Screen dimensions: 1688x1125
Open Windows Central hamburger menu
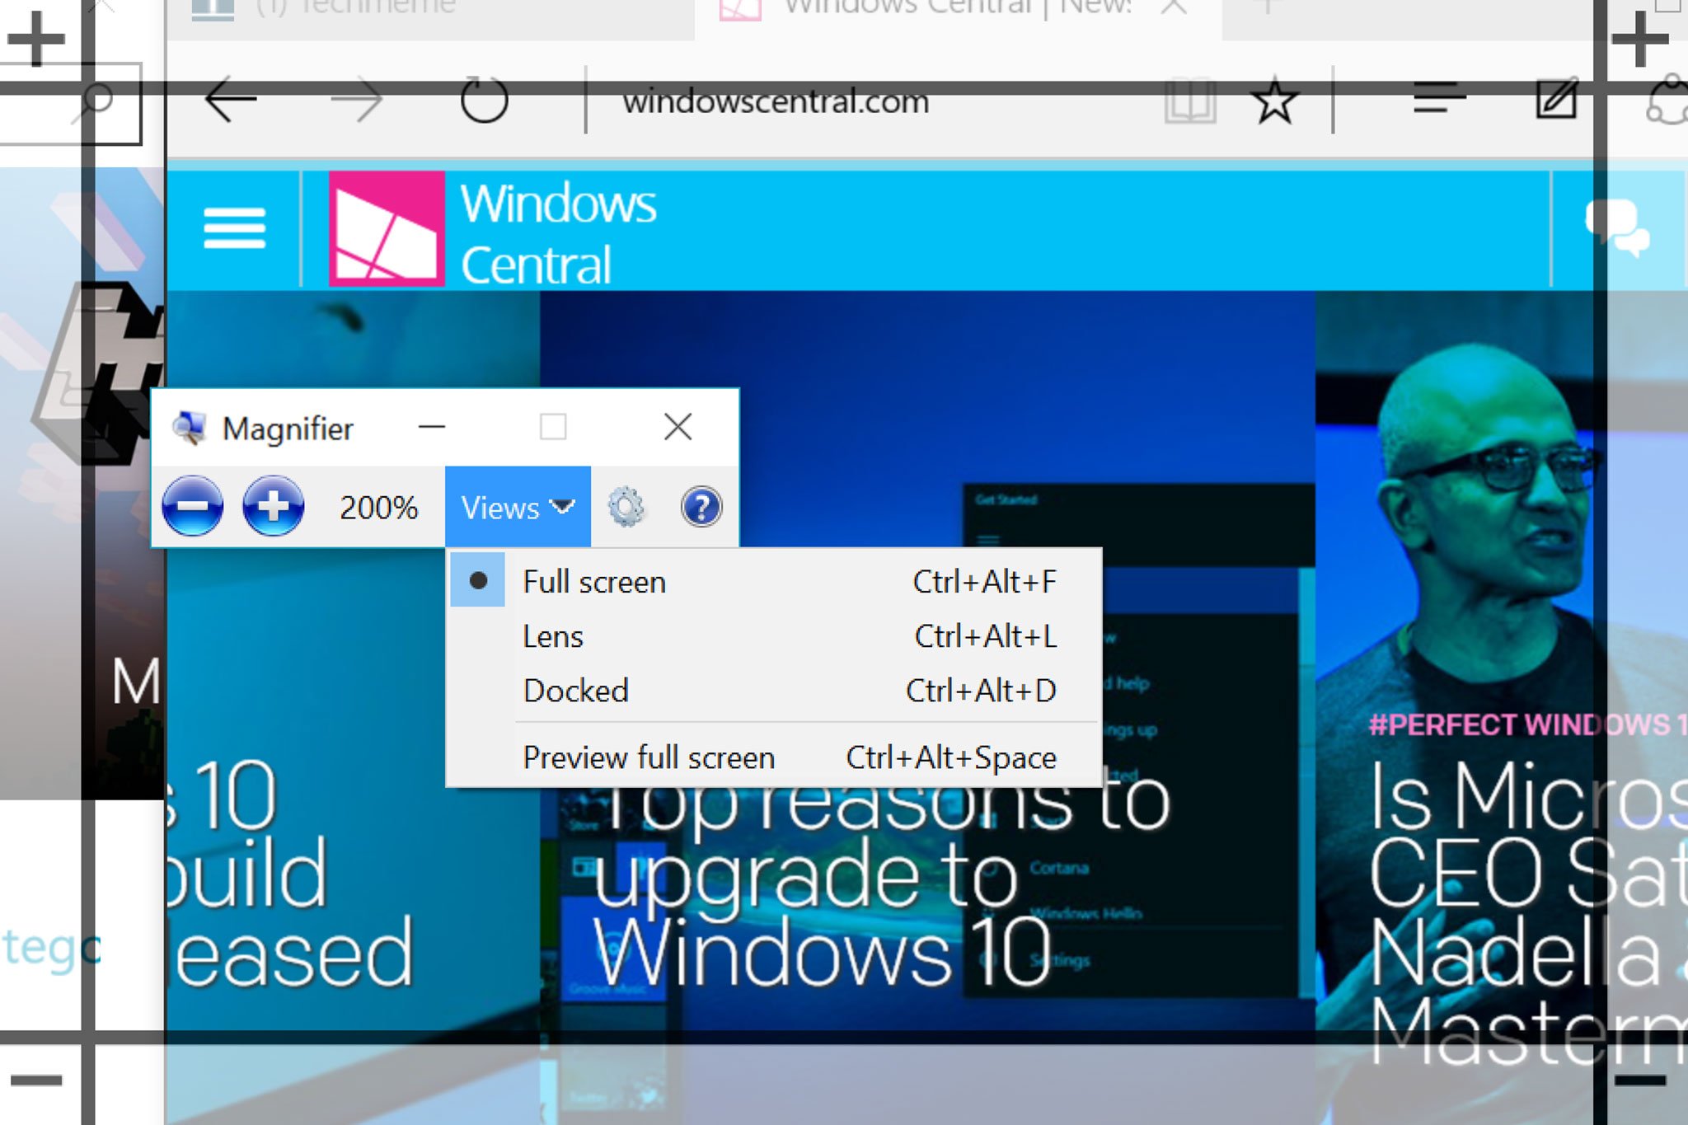click(235, 228)
